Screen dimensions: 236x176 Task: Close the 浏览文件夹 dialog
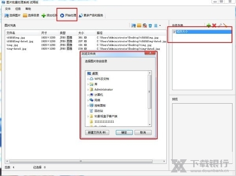pyautogui.click(x=150, y=53)
